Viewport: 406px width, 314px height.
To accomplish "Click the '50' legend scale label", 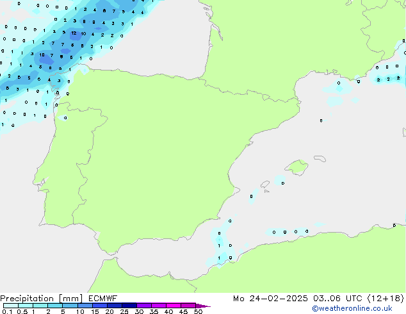I will [x=198, y=311].
